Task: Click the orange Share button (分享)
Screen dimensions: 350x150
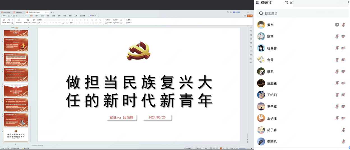Action: pos(250,16)
